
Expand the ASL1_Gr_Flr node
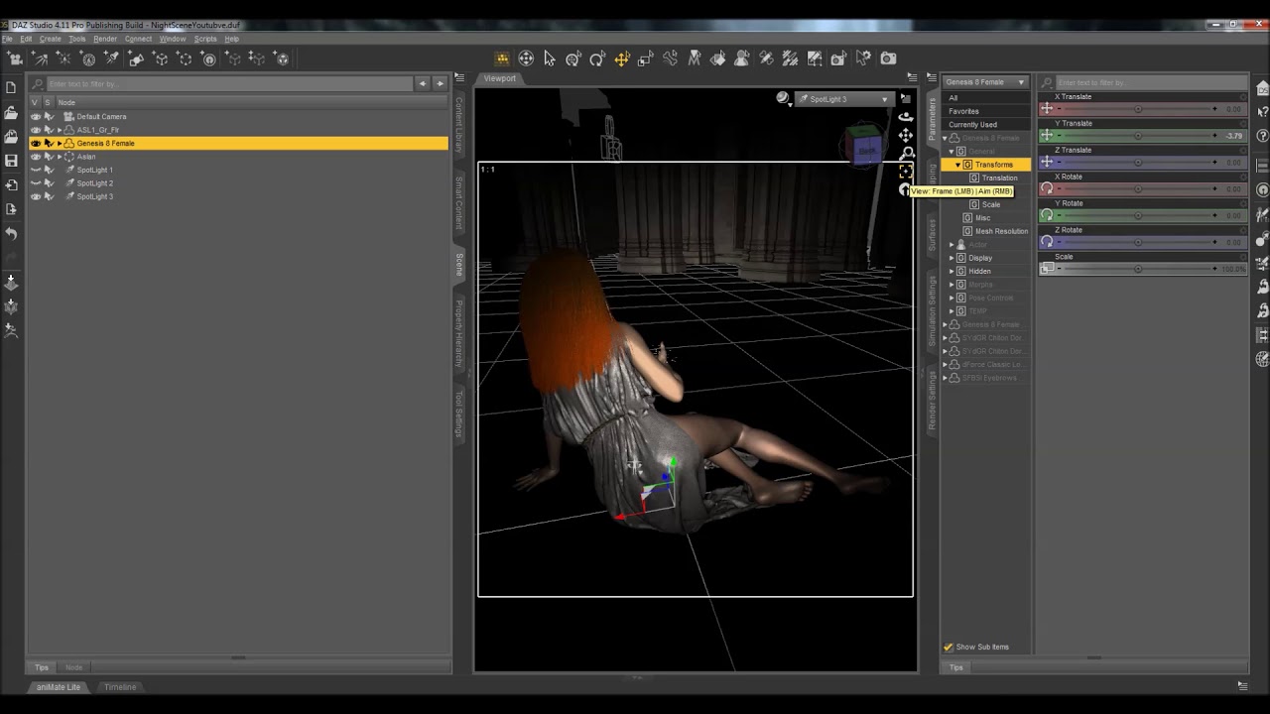coord(60,130)
